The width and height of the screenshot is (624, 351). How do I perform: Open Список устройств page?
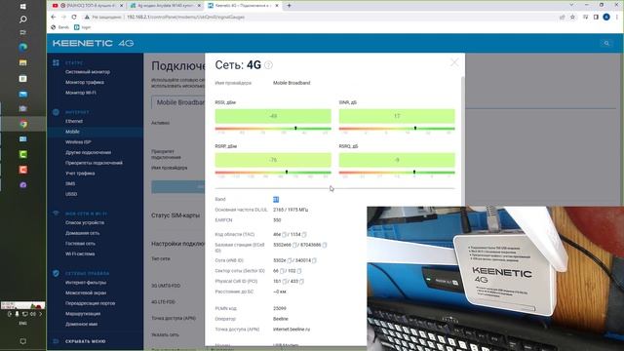(x=85, y=223)
